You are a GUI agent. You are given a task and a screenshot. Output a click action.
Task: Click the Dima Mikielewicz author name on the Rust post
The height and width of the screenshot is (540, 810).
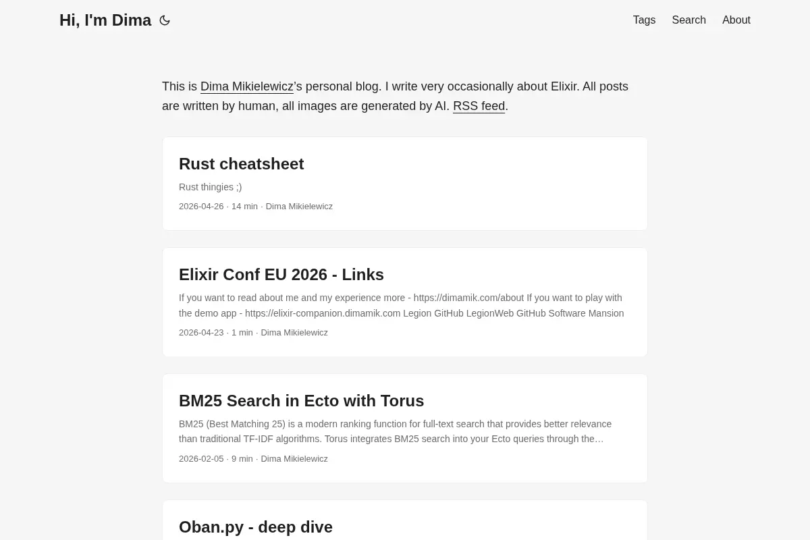[299, 207]
